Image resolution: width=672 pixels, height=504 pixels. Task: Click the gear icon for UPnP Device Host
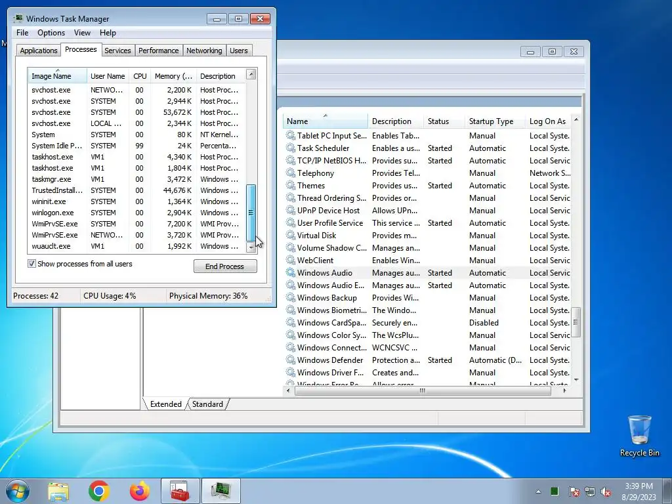[291, 211]
